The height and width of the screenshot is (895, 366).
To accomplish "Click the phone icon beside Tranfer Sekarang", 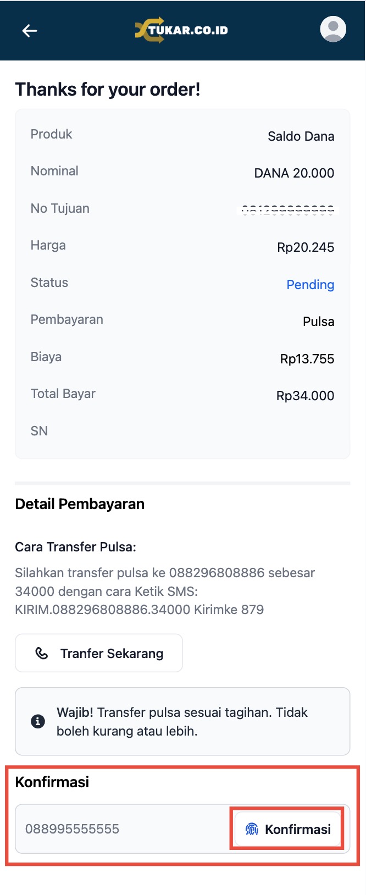I will click(42, 653).
